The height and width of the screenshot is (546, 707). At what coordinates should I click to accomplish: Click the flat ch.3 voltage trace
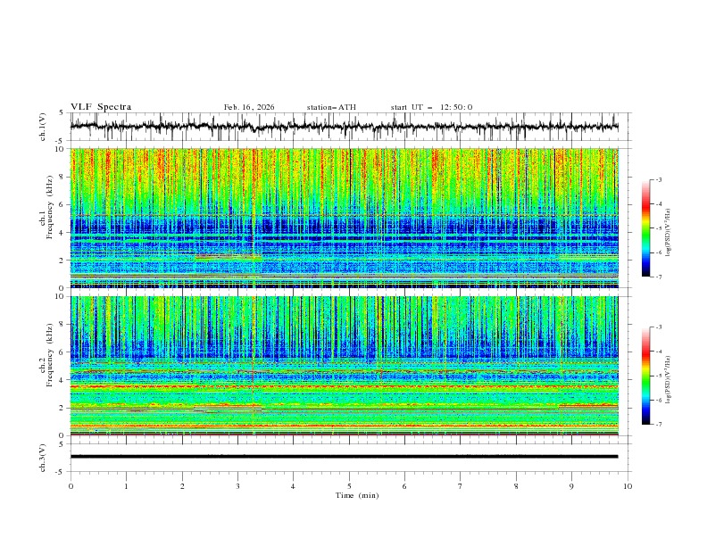coord(345,456)
